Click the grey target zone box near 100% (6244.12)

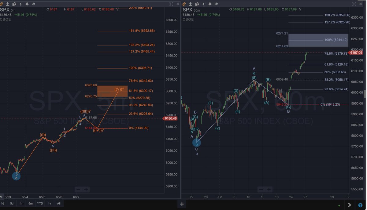coord(318,40)
